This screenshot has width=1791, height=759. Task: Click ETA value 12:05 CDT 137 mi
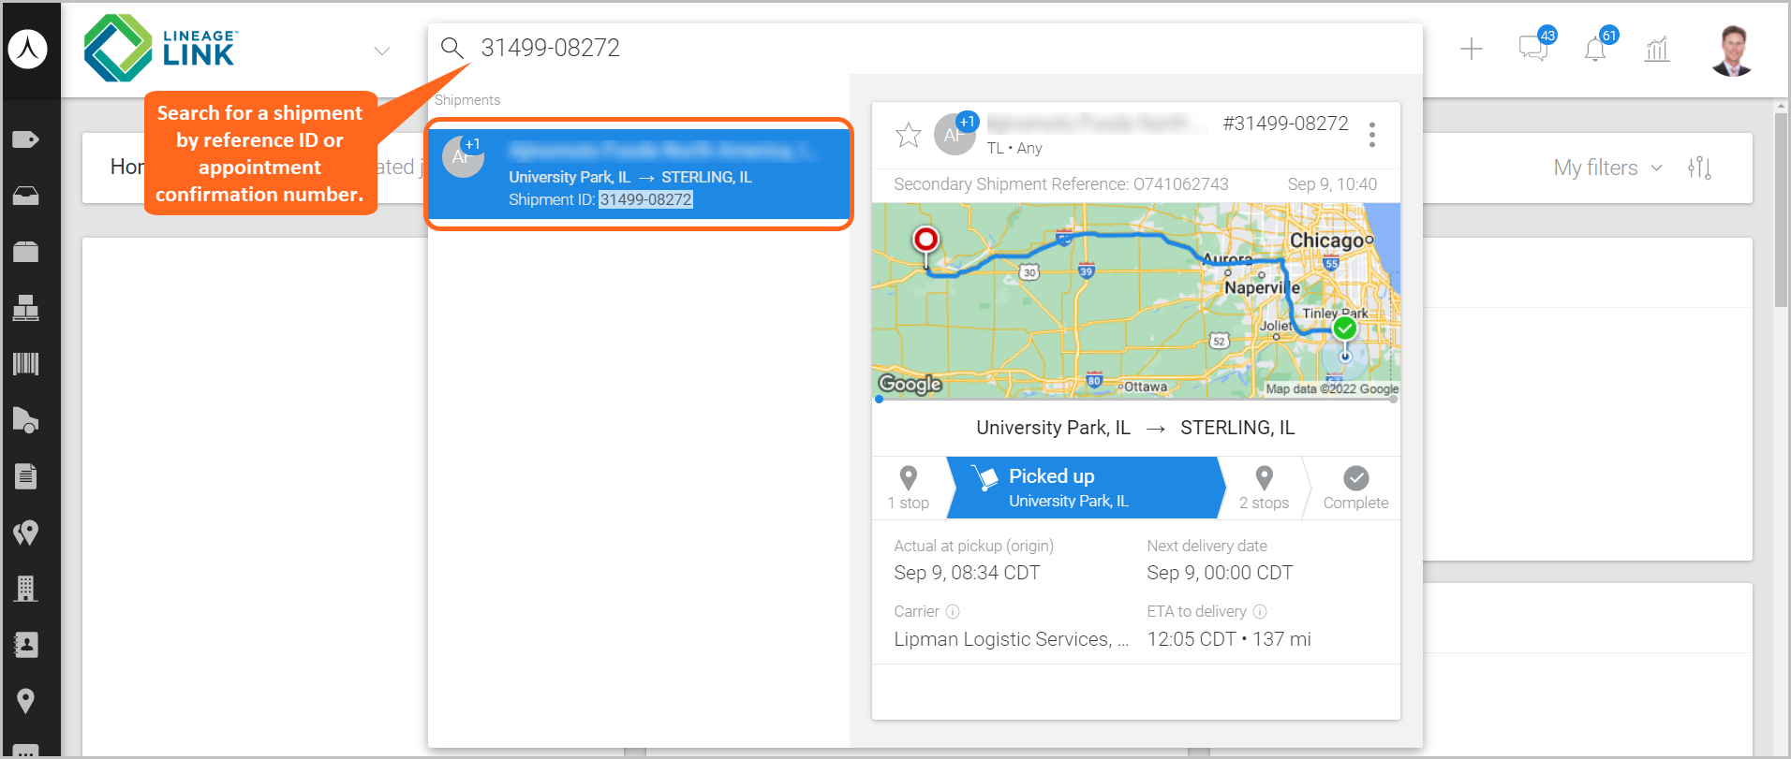1229,639
